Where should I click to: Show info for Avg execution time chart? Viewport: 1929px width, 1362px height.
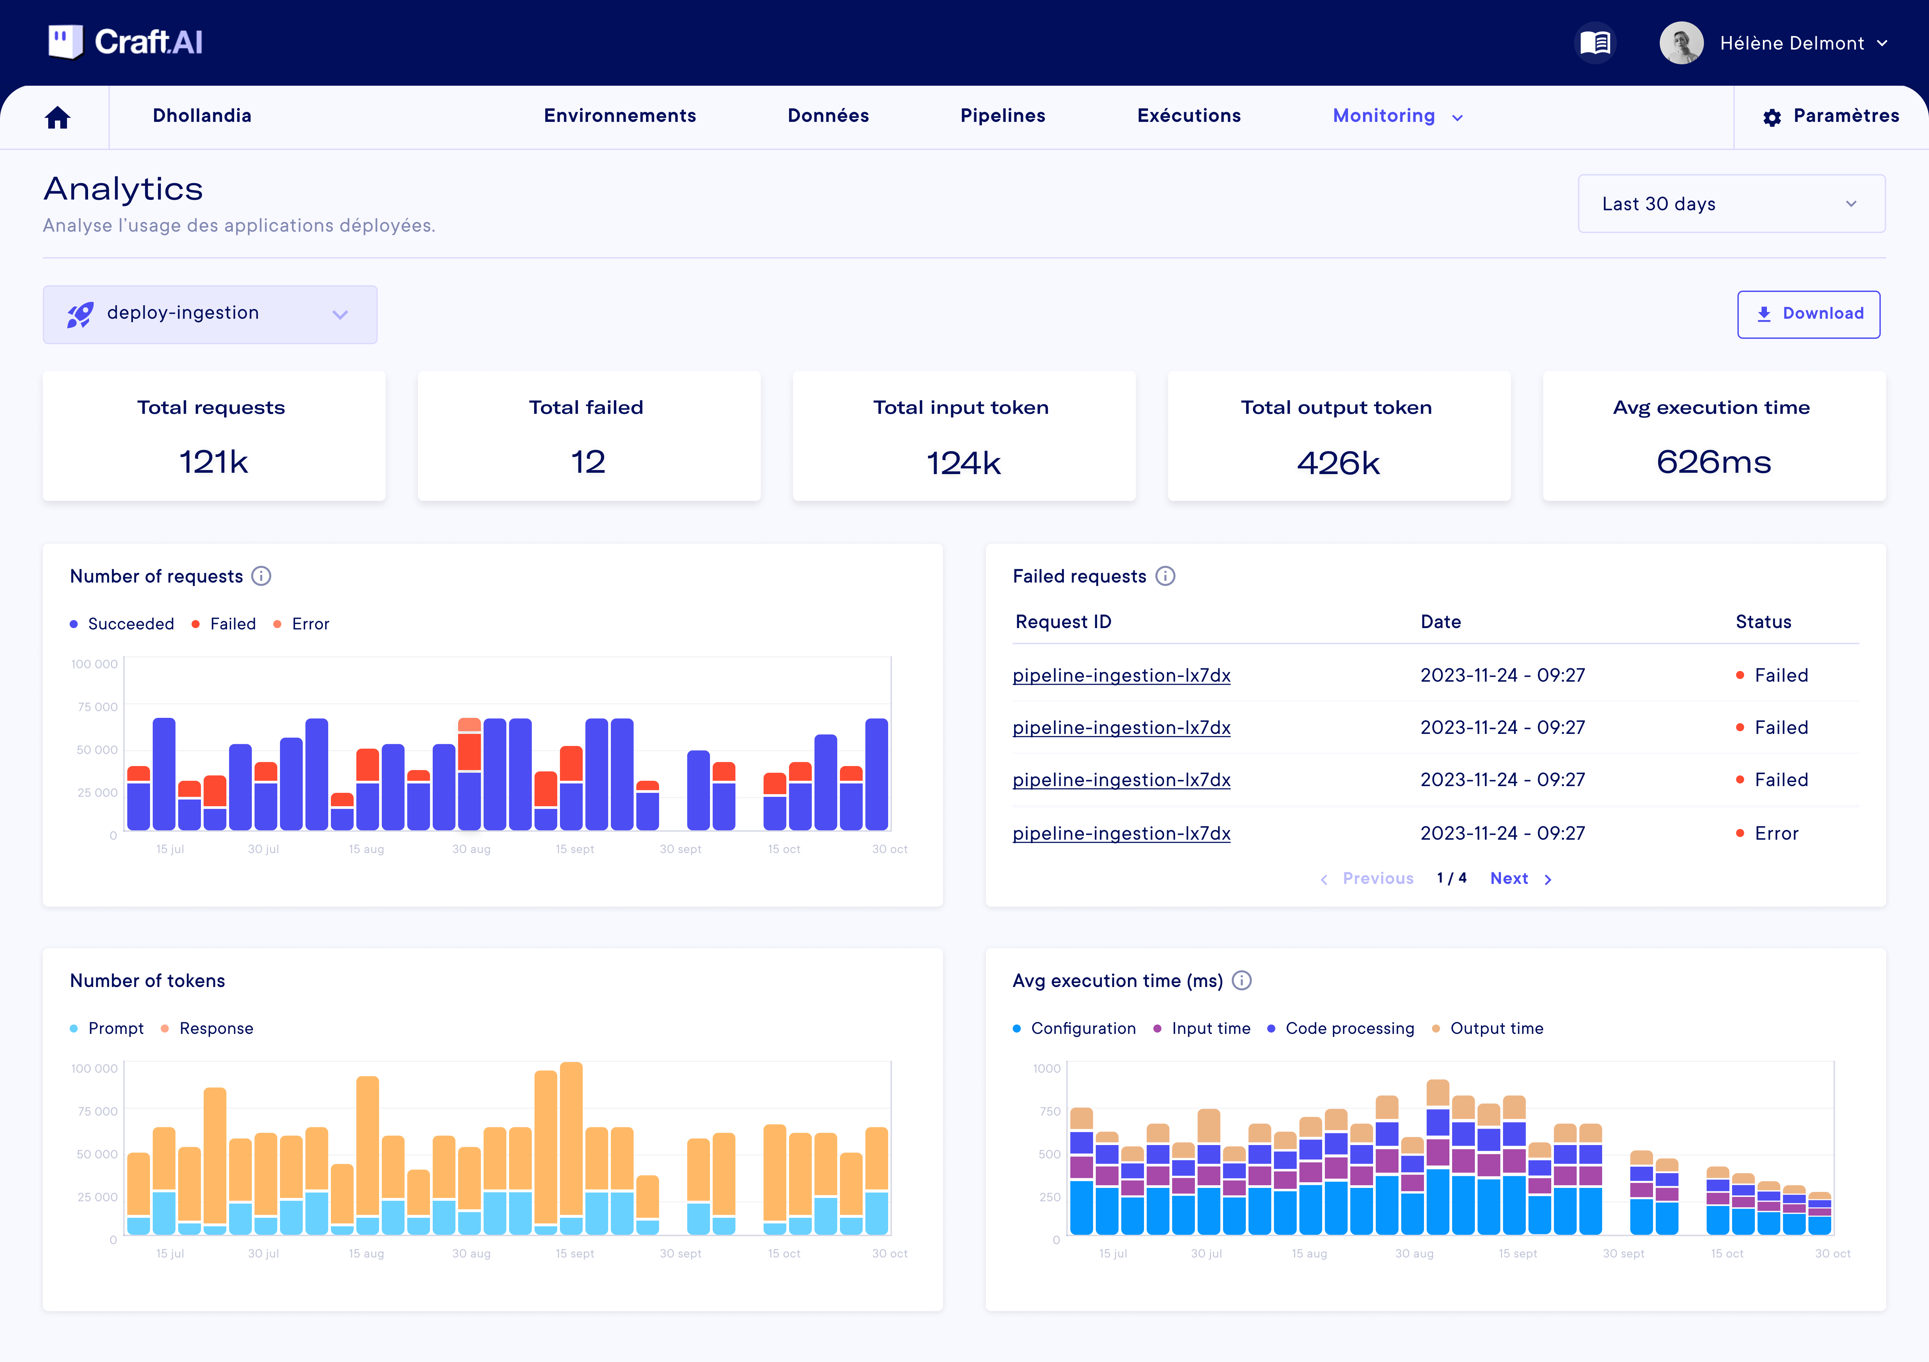tap(1242, 981)
